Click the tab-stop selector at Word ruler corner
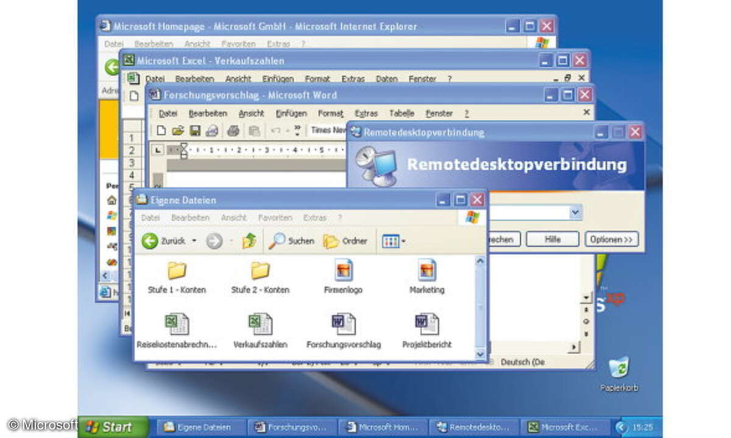731x438 pixels. pyautogui.click(x=157, y=150)
